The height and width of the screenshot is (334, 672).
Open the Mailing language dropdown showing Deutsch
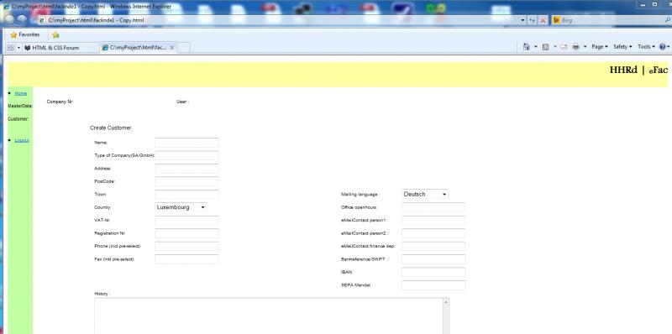(x=425, y=194)
